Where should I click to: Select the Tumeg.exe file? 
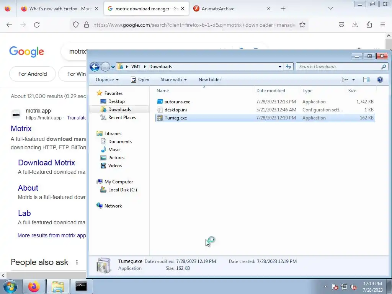point(265,118)
